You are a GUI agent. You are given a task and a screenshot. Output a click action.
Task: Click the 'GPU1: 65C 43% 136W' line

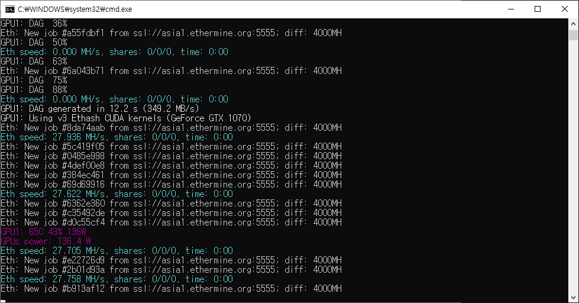click(x=44, y=231)
